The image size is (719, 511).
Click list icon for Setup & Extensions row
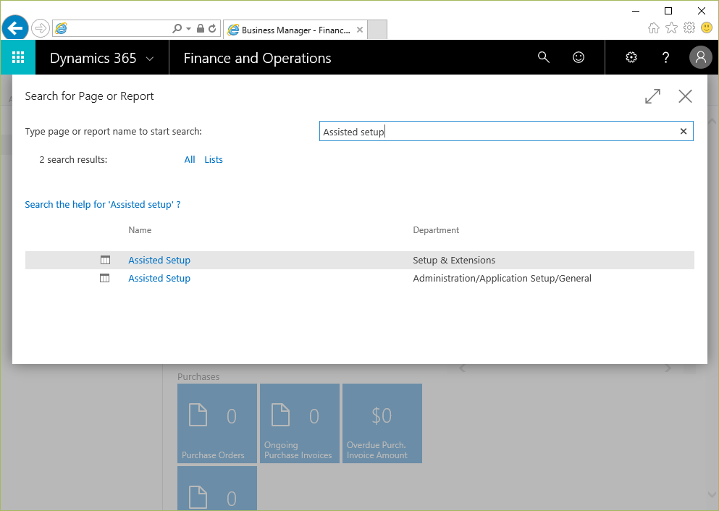[105, 261]
